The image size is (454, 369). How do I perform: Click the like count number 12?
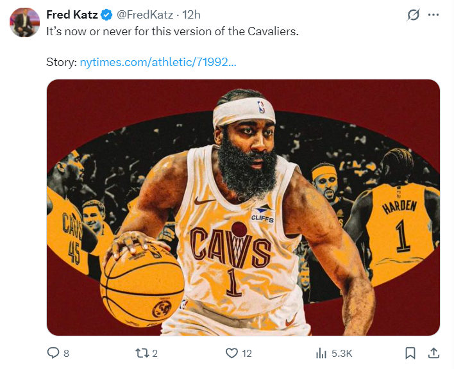[248, 353]
